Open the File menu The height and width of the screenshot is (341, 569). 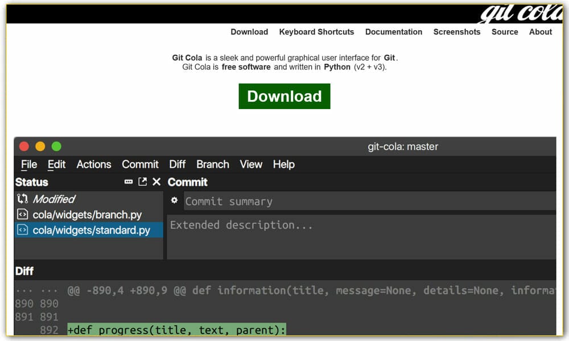[x=29, y=164]
